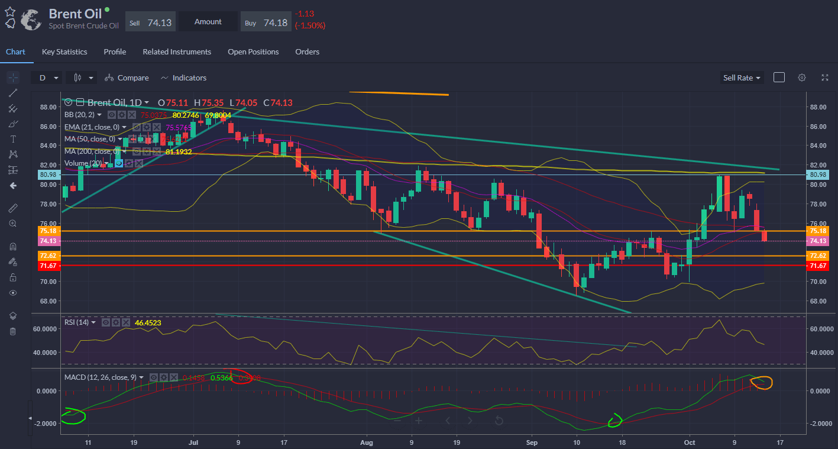
Task: Select the XABCD pattern tool
Action: point(12,154)
